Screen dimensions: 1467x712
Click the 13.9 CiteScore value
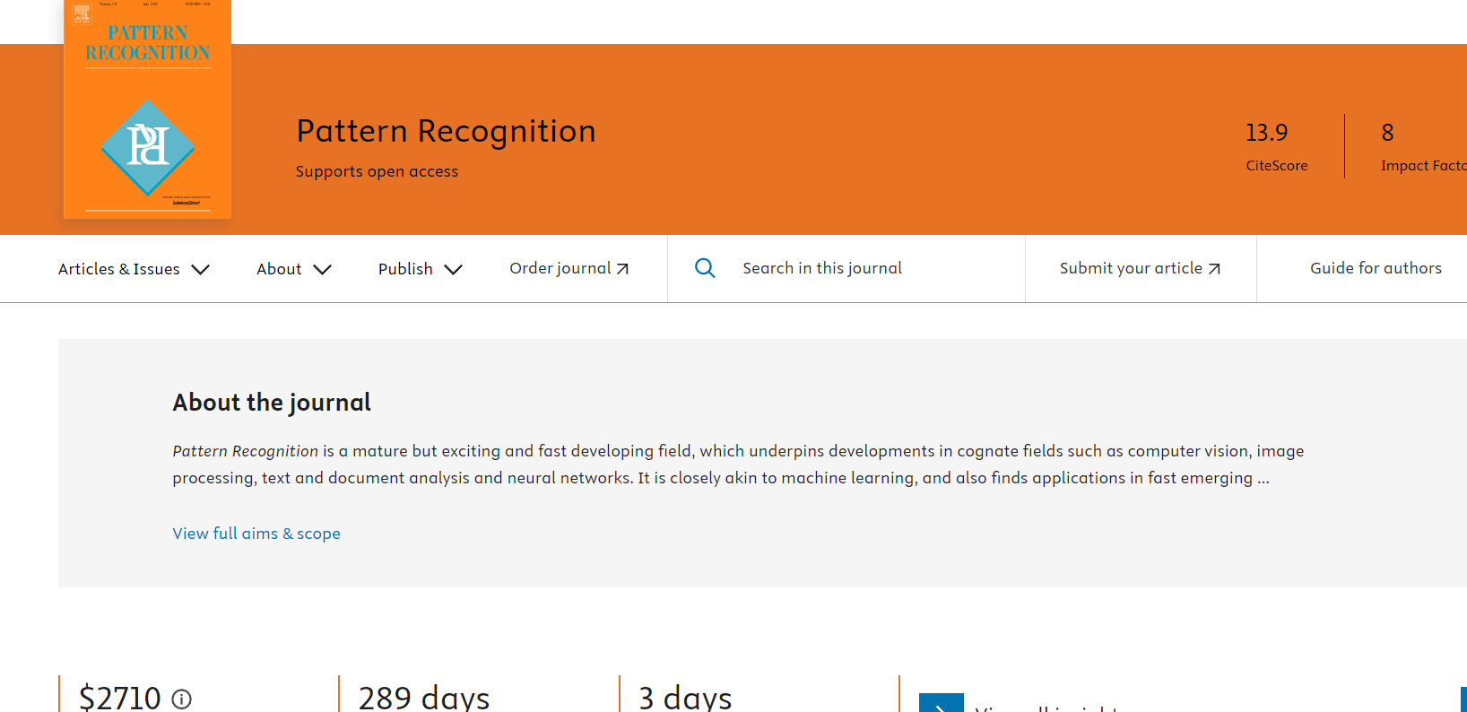[x=1266, y=133]
